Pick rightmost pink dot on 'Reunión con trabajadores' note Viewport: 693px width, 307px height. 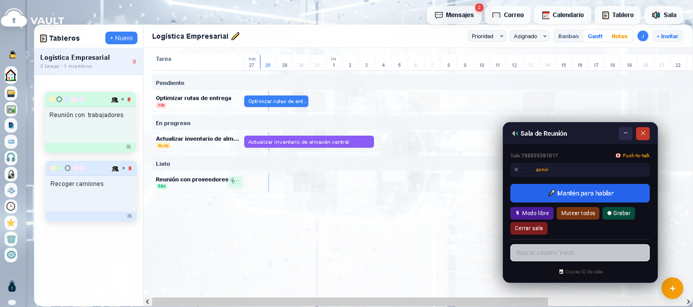[81, 100]
